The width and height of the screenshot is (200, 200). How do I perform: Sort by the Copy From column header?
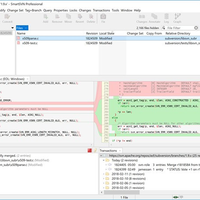(154, 33)
